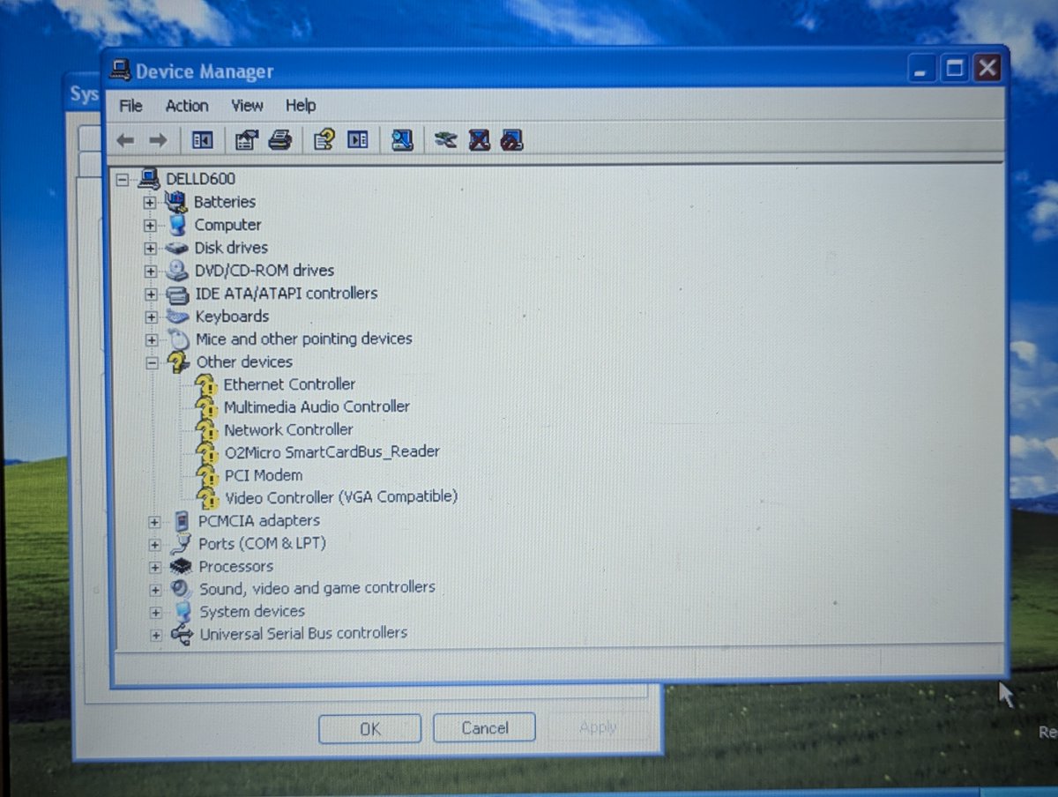Screen dimensions: 1058x797
Task: Click the Show/Hide Action Pane toolbar icon
Action: click(357, 139)
